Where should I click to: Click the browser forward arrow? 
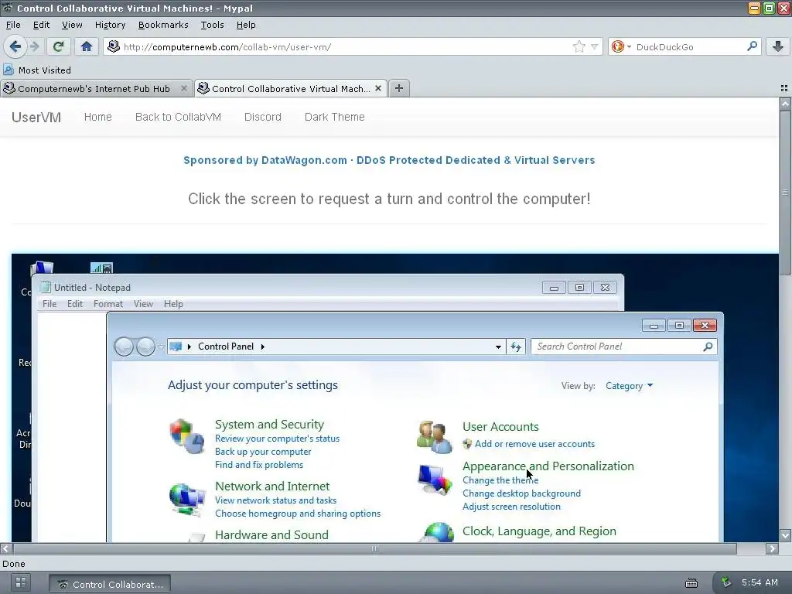click(x=34, y=46)
